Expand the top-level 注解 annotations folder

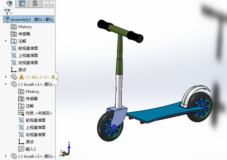click(6, 41)
